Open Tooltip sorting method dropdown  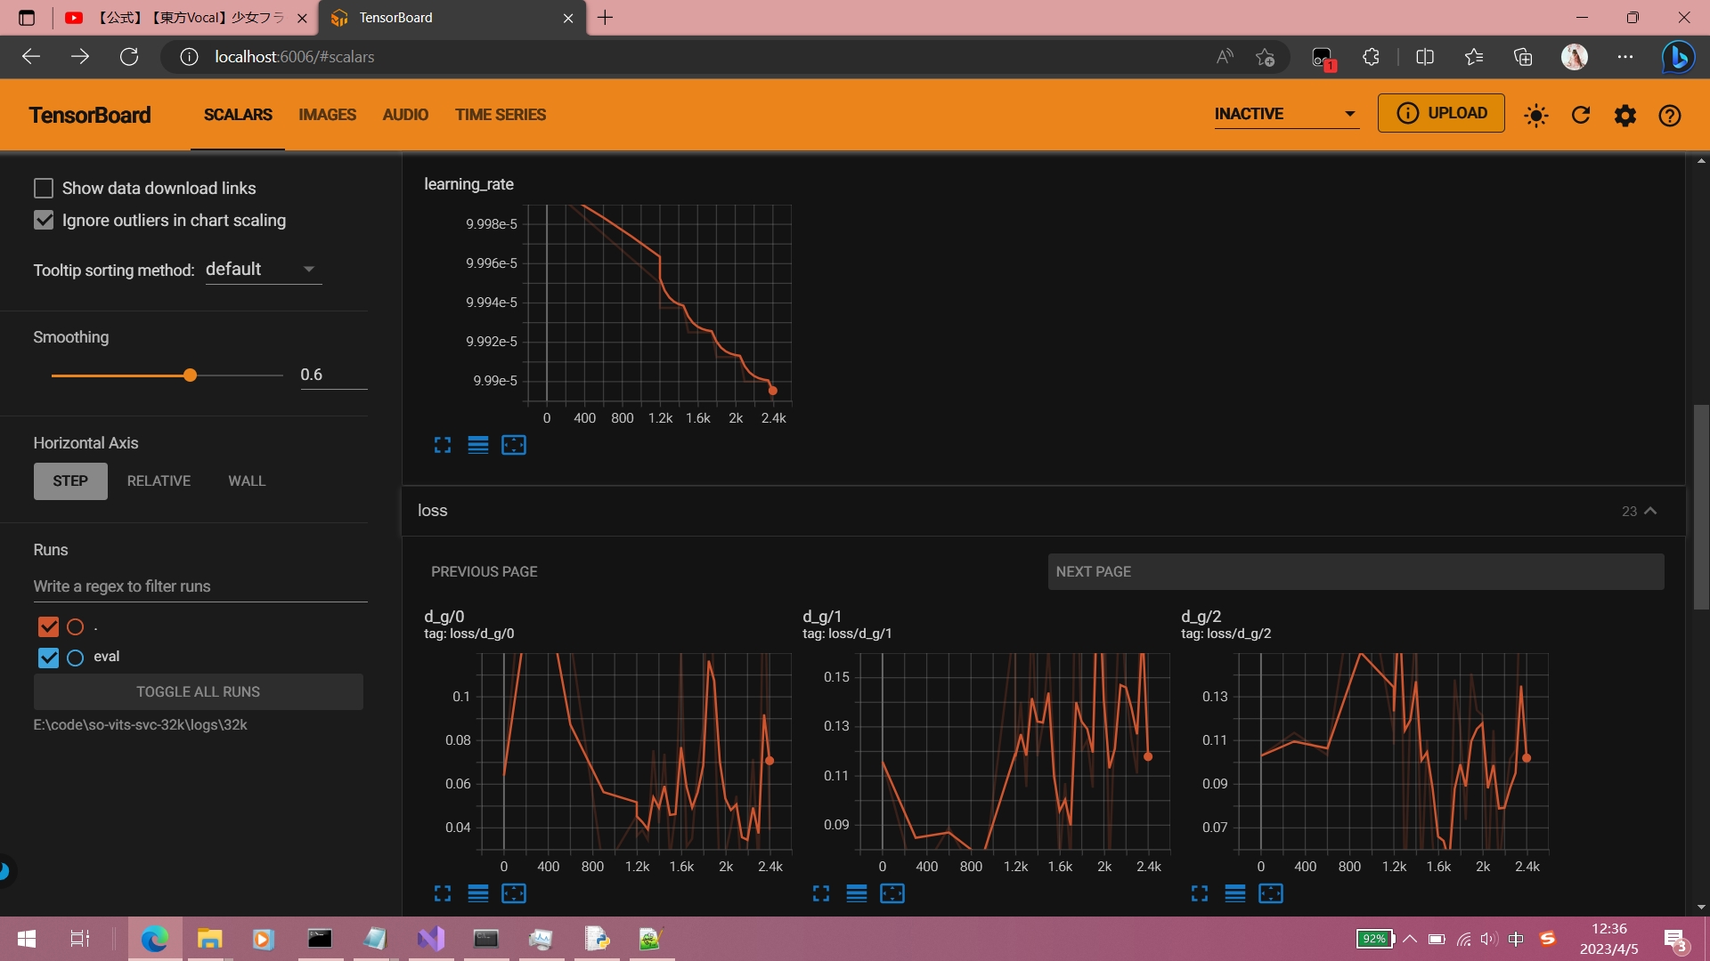pos(263,270)
